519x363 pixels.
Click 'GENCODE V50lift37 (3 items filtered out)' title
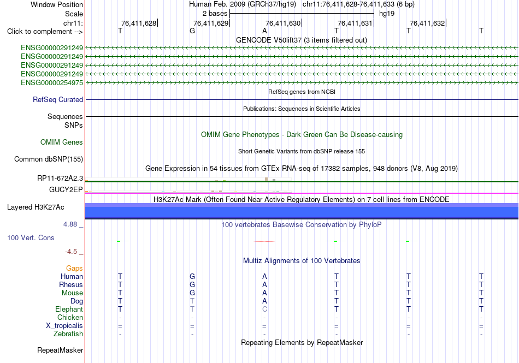301,40
